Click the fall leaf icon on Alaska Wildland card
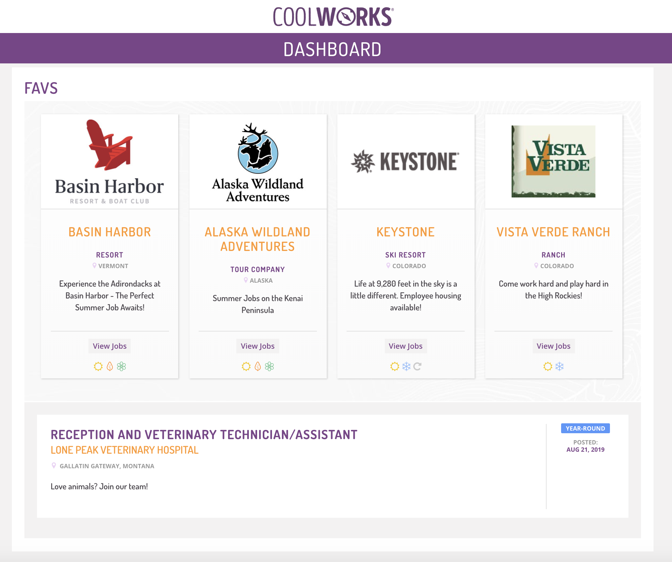Image resolution: width=672 pixels, height=562 pixels. pos(258,366)
